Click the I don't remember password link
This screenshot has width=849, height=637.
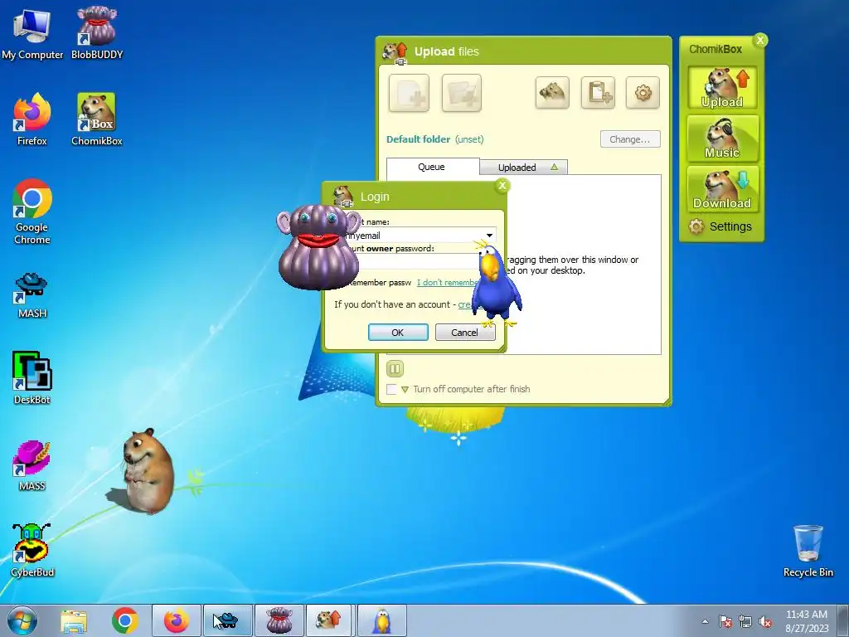[x=447, y=282]
